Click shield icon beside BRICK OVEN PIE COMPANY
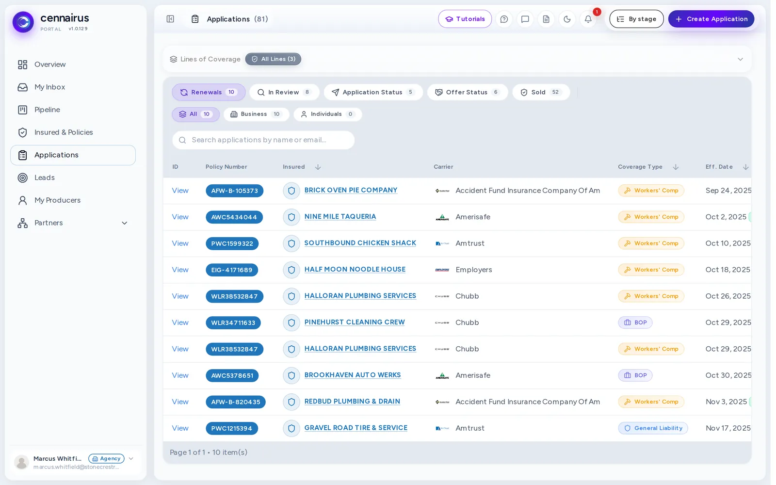776x485 pixels. pos(291,191)
